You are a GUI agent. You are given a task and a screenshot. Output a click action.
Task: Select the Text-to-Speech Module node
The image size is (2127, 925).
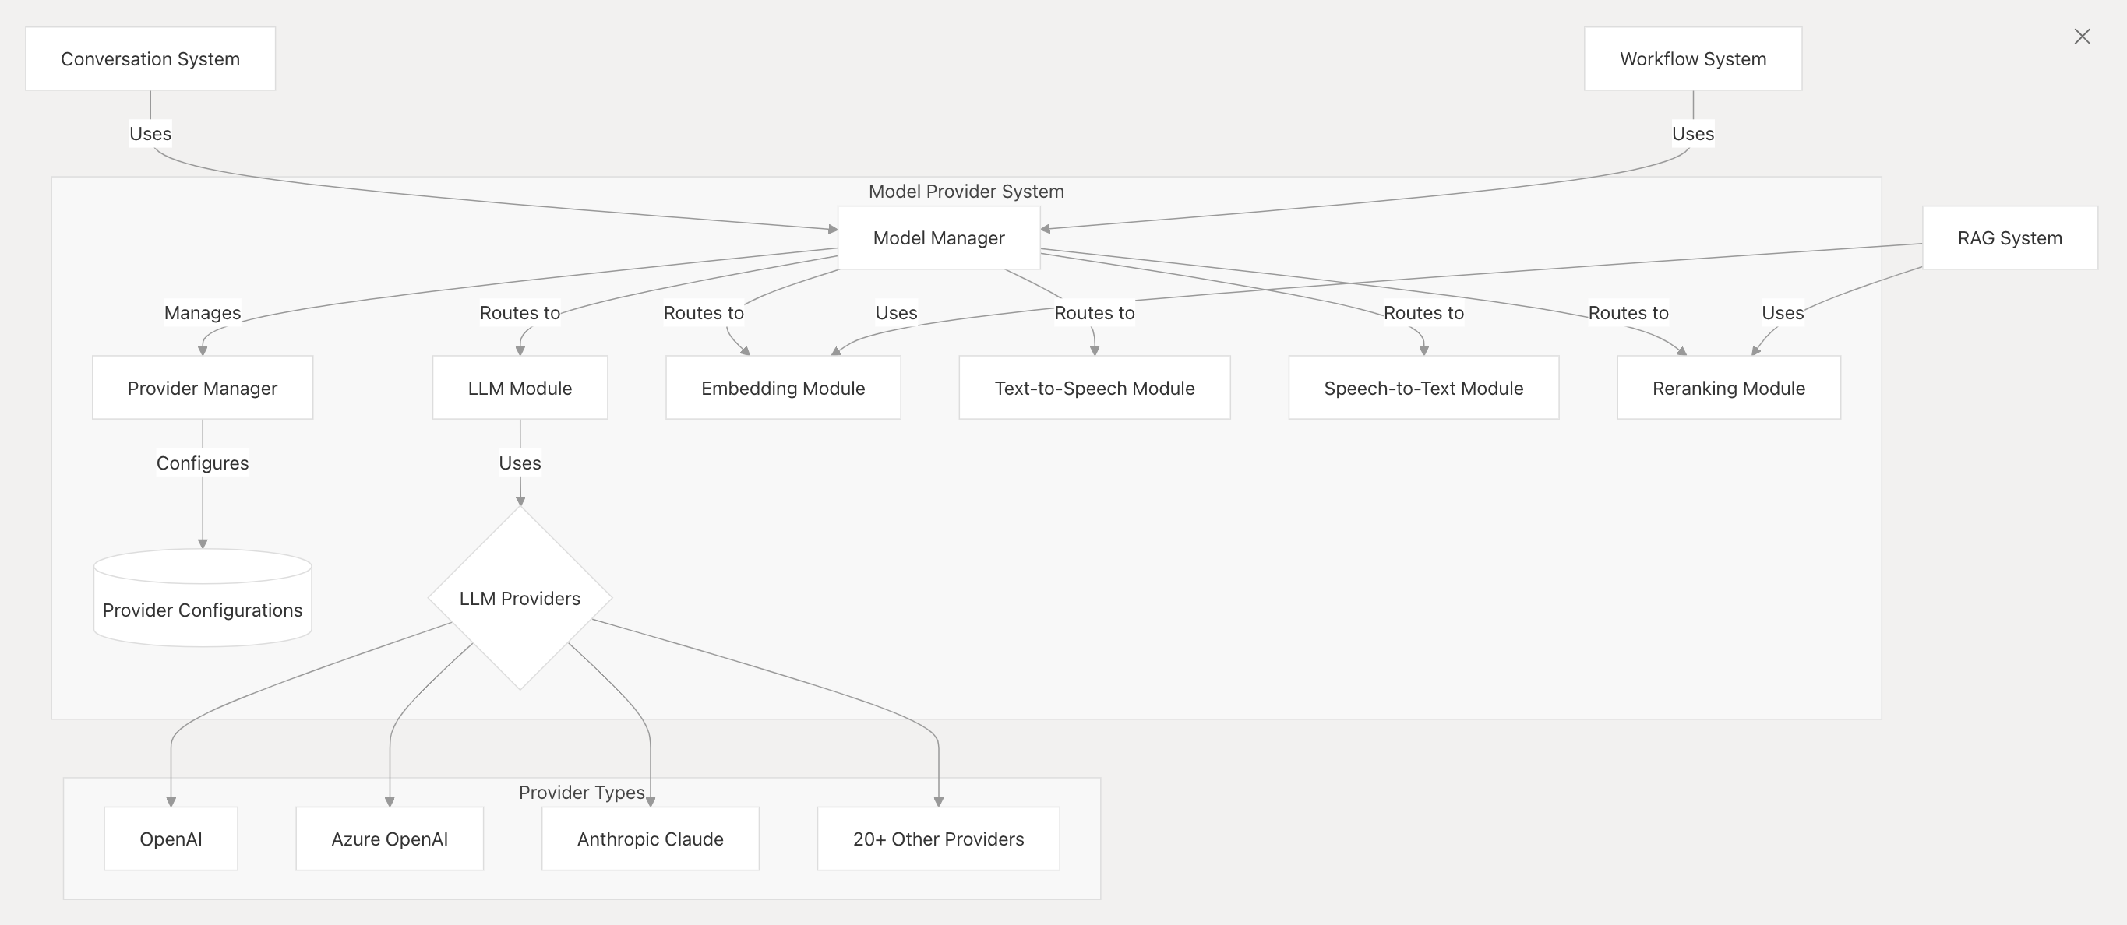click(x=1094, y=388)
